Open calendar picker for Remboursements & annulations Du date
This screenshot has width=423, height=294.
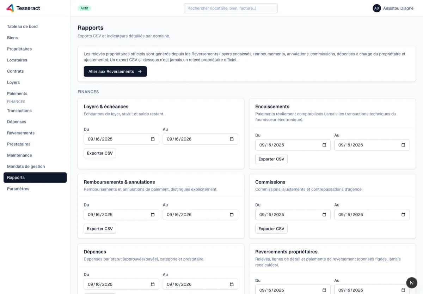[153, 215]
